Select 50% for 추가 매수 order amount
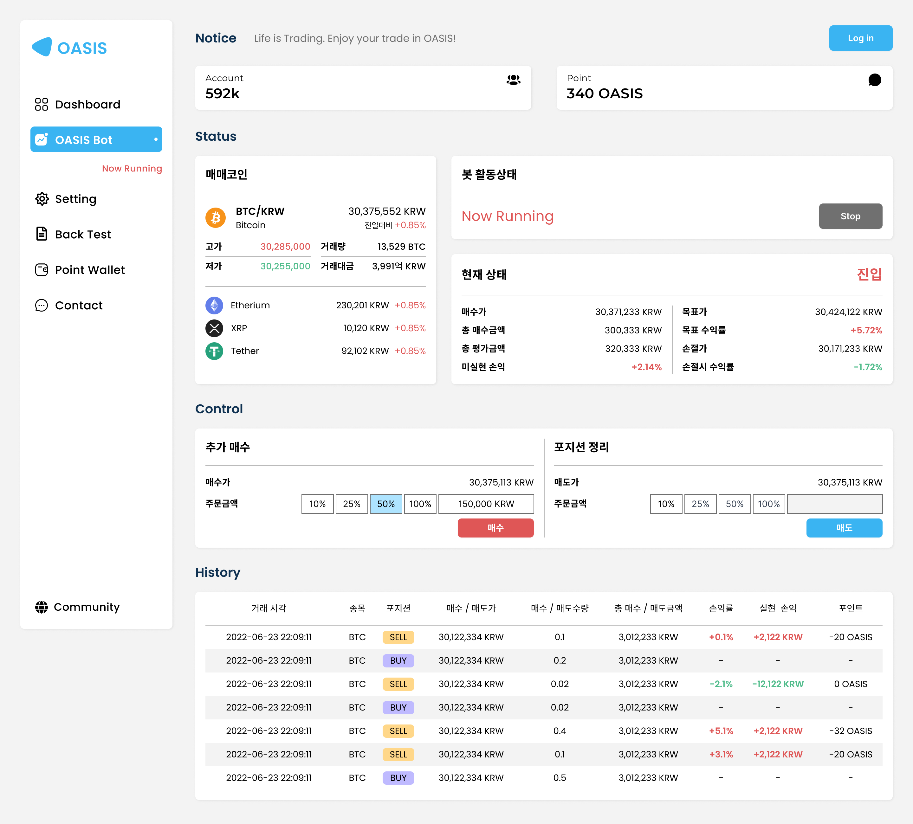This screenshot has height=824, width=913. coord(386,504)
